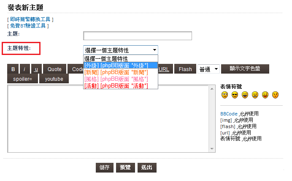Image resolution: width=292 pixels, height=181 pixels.
Task: Click into the 主題 subject text field
Action: pos(138,36)
